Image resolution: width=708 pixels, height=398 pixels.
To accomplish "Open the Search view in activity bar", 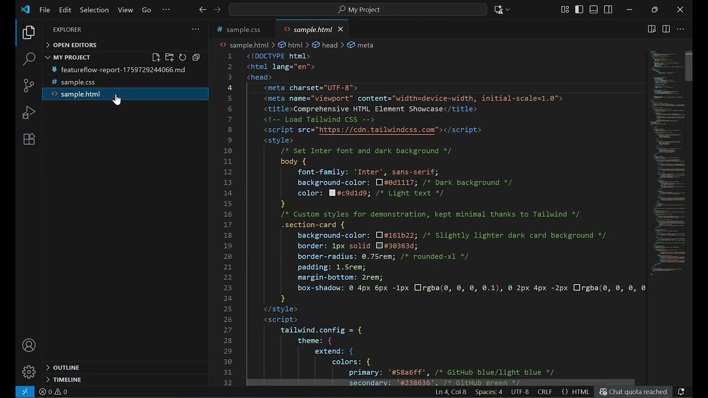I will (x=29, y=59).
